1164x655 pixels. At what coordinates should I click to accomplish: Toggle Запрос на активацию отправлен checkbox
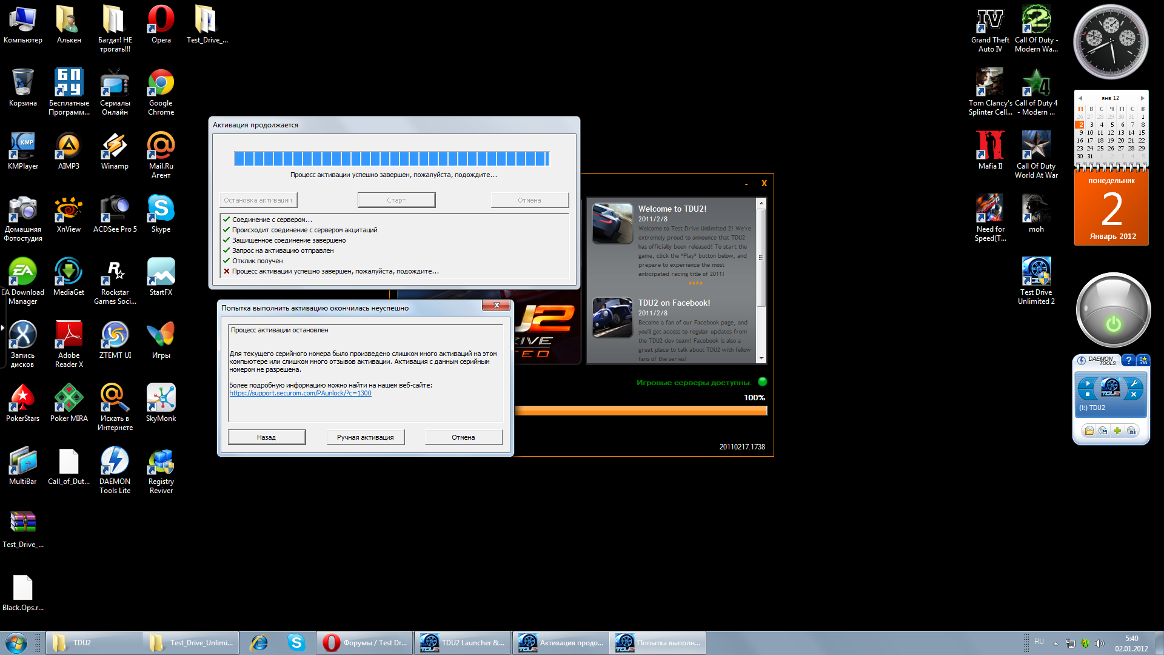click(226, 250)
